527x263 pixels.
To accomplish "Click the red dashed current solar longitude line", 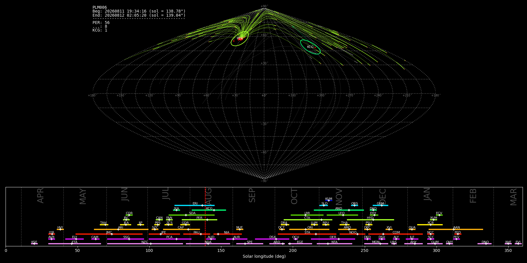I will [205, 217].
